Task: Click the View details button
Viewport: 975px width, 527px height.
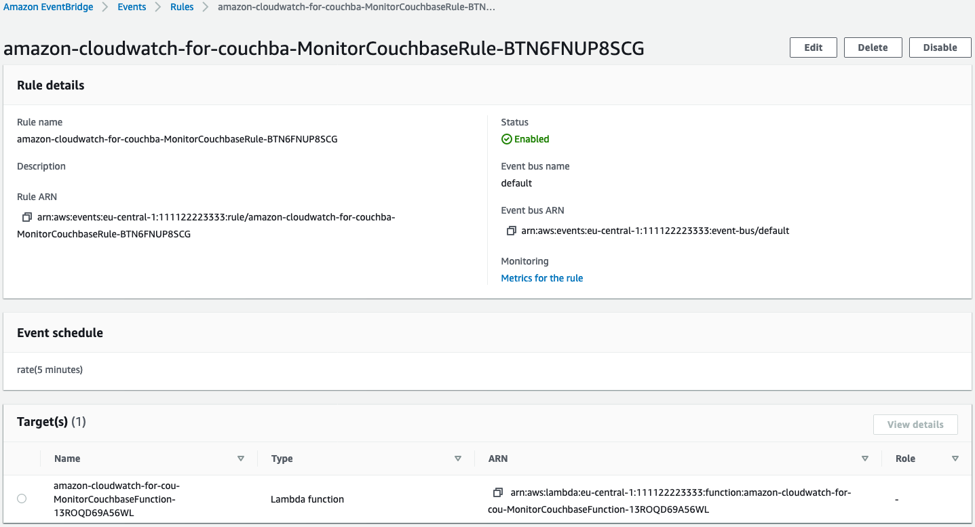Action: pyautogui.click(x=915, y=425)
